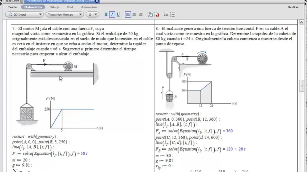
Task: Center align the text
Action: point(134,14)
